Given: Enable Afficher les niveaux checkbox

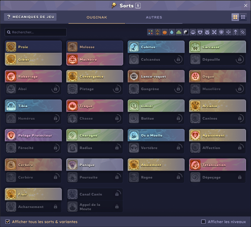Looking at the screenshot, I should pos(203,222).
